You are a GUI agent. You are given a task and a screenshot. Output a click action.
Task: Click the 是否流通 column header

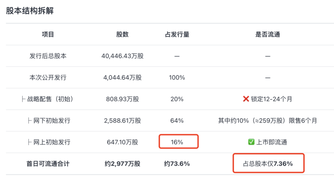coord(268,34)
